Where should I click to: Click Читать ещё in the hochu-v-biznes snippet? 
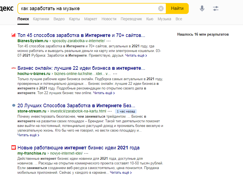click(104, 93)
